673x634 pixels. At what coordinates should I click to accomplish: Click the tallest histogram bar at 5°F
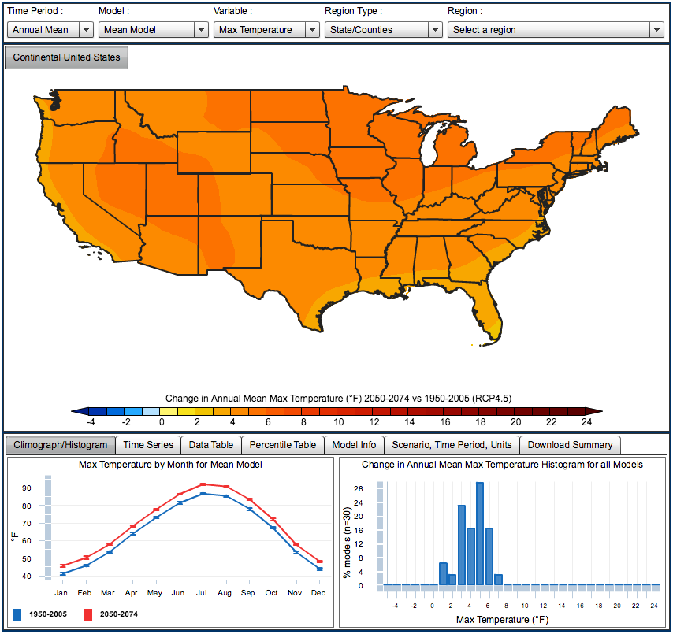479,534
